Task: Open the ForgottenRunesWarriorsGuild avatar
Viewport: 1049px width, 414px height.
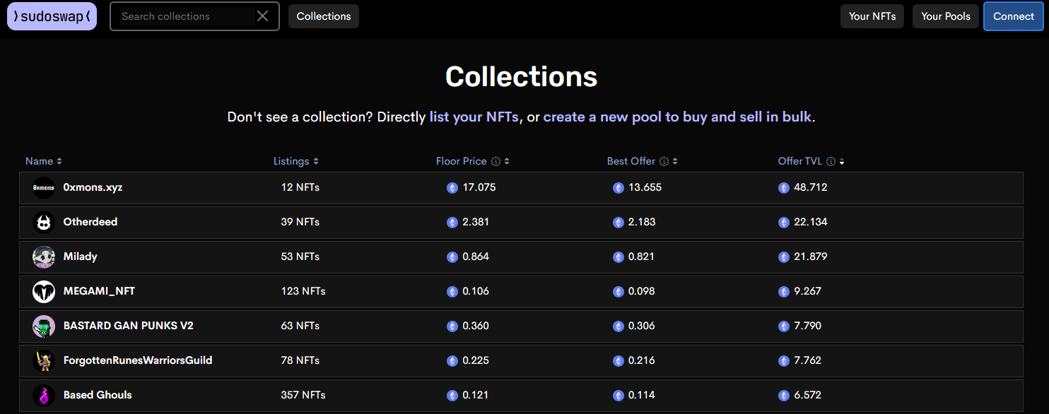Action: click(44, 361)
